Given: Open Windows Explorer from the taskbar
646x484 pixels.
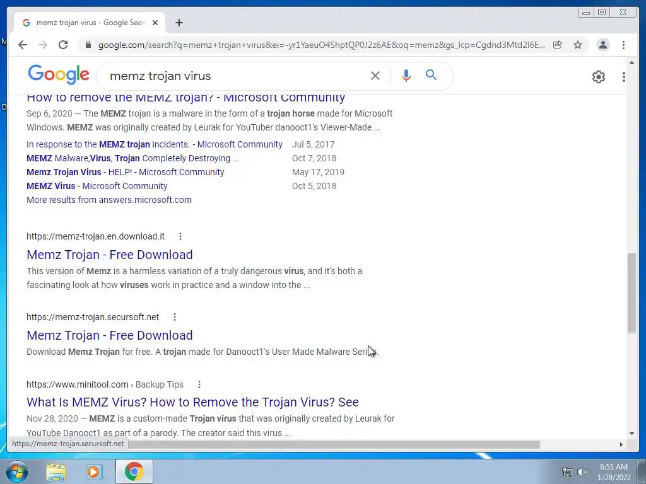Looking at the screenshot, I should pos(56,472).
